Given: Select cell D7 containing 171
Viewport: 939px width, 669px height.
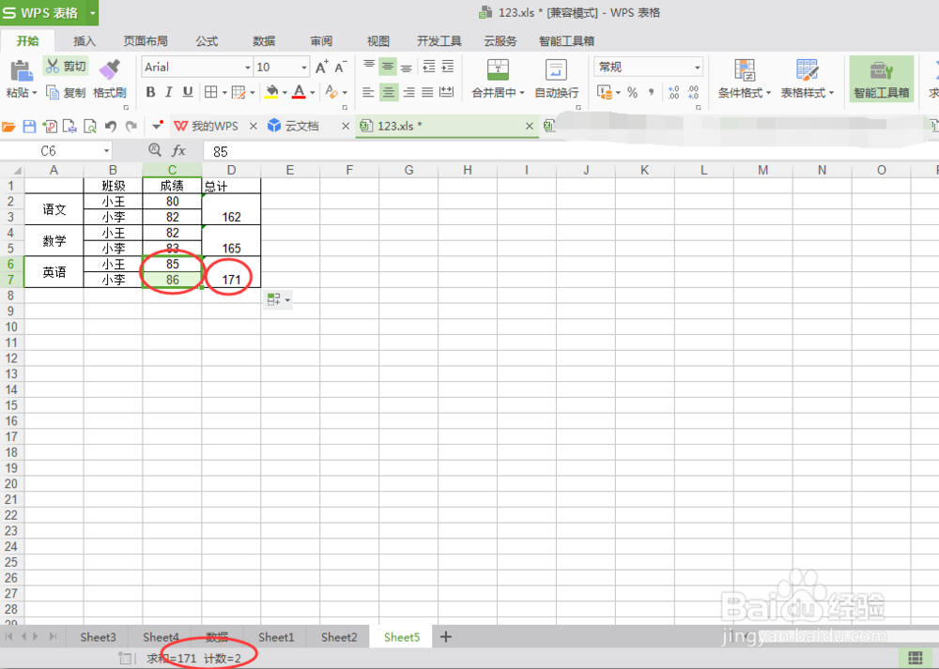Looking at the screenshot, I should (231, 272).
